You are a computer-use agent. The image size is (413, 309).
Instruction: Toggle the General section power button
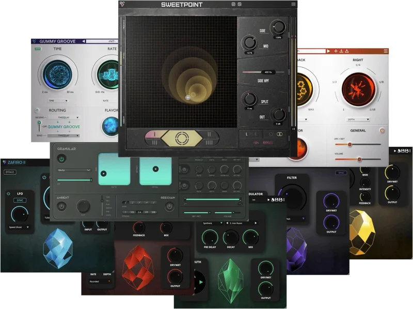click(382, 130)
